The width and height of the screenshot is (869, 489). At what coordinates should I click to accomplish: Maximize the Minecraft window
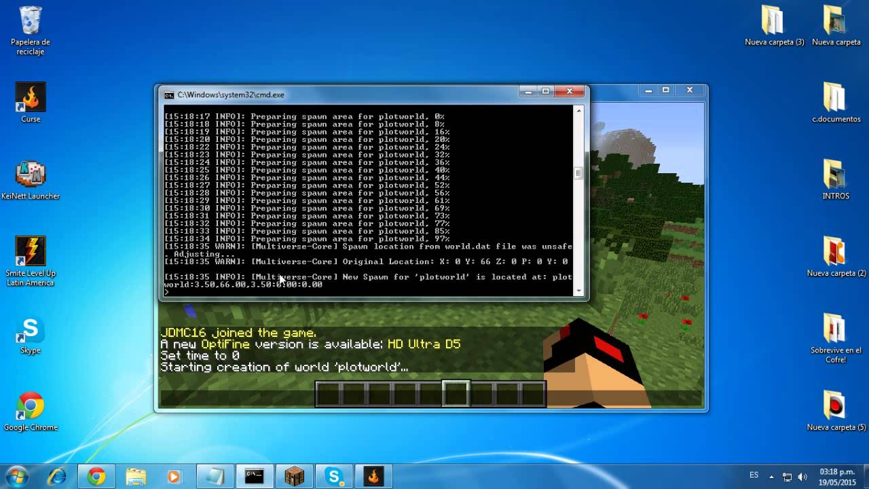(666, 90)
